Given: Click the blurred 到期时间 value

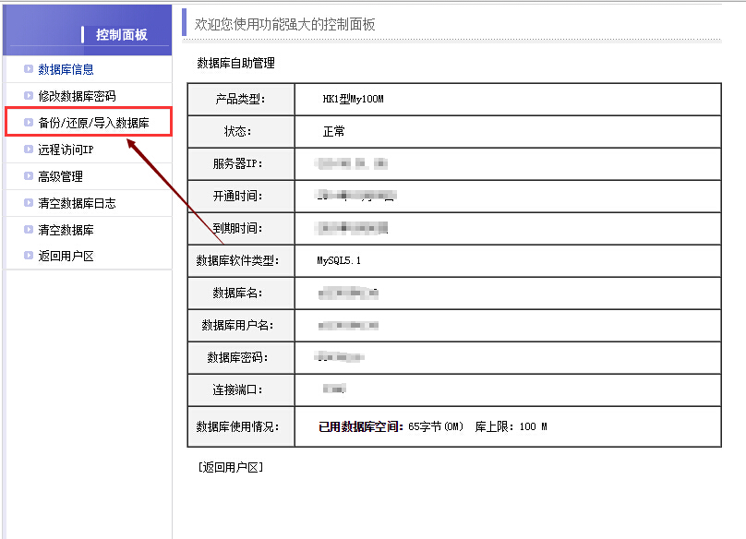Looking at the screenshot, I should [351, 228].
